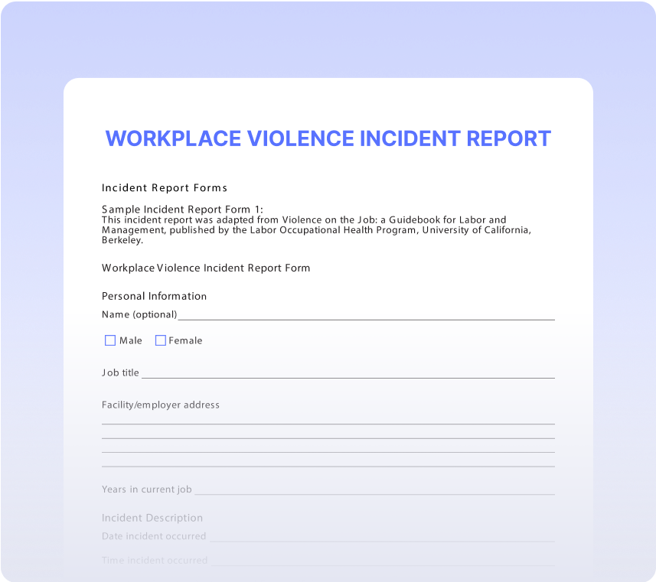Image resolution: width=656 pixels, height=582 pixels.
Task: Check the Female checkbox
Action: [161, 340]
